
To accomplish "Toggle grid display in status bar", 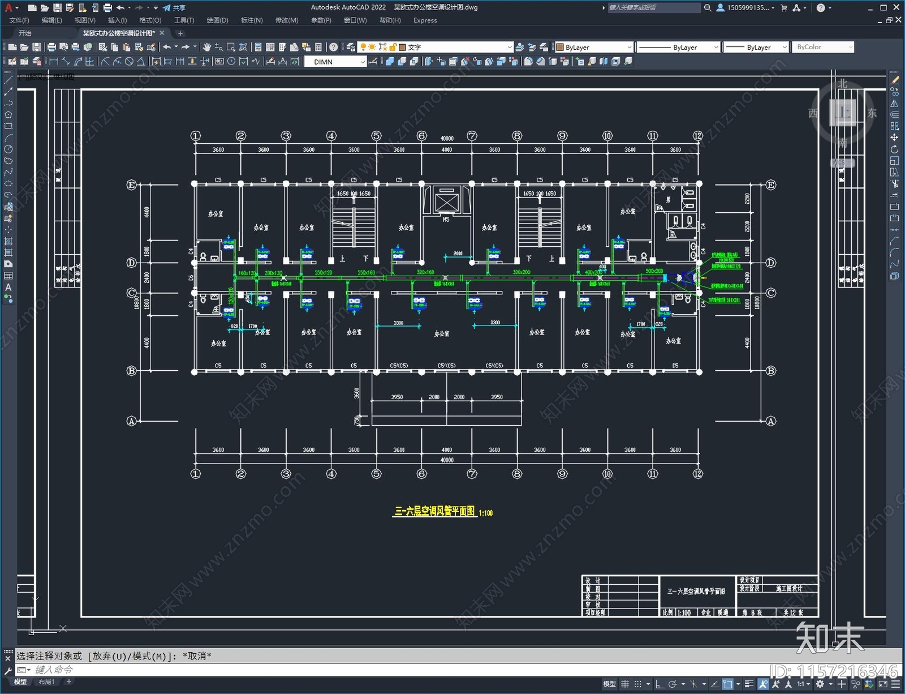I will (625, 684).
